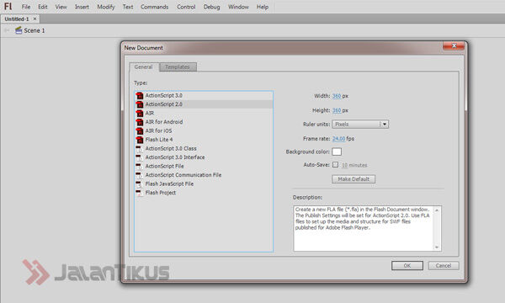Select the Flash JavaScript File icon
This screenshot has height=303, width=505.
(139, 183)
